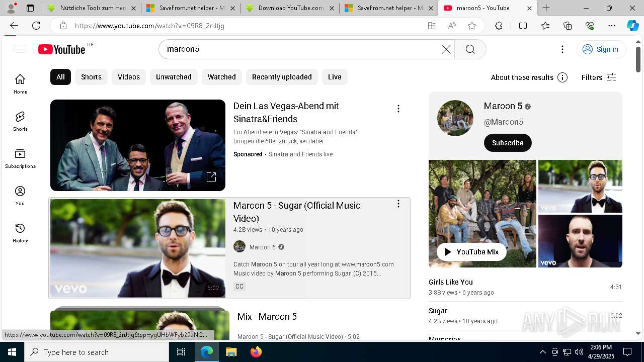View site information lock icon
Image resolution: width=644 pixels, height=362 pixels.
coord(63,26)
